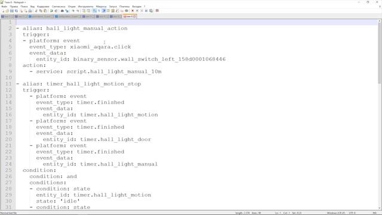Open the Вид menu

(32, 7)
